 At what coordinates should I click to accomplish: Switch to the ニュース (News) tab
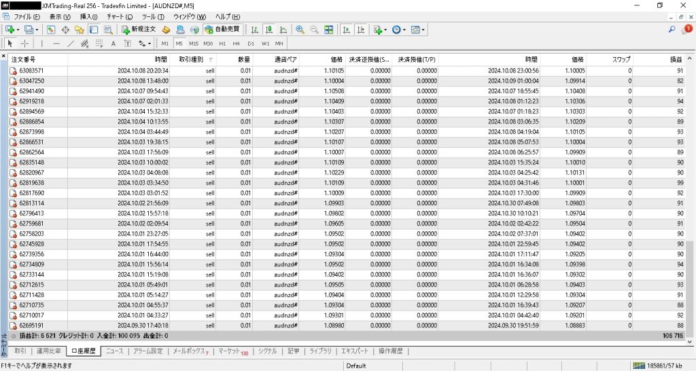pos(115,351)
